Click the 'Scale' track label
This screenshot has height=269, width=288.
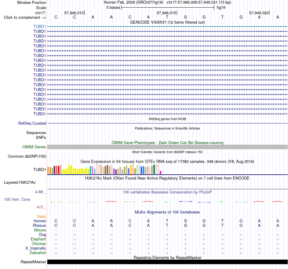[x=41, y=8]
